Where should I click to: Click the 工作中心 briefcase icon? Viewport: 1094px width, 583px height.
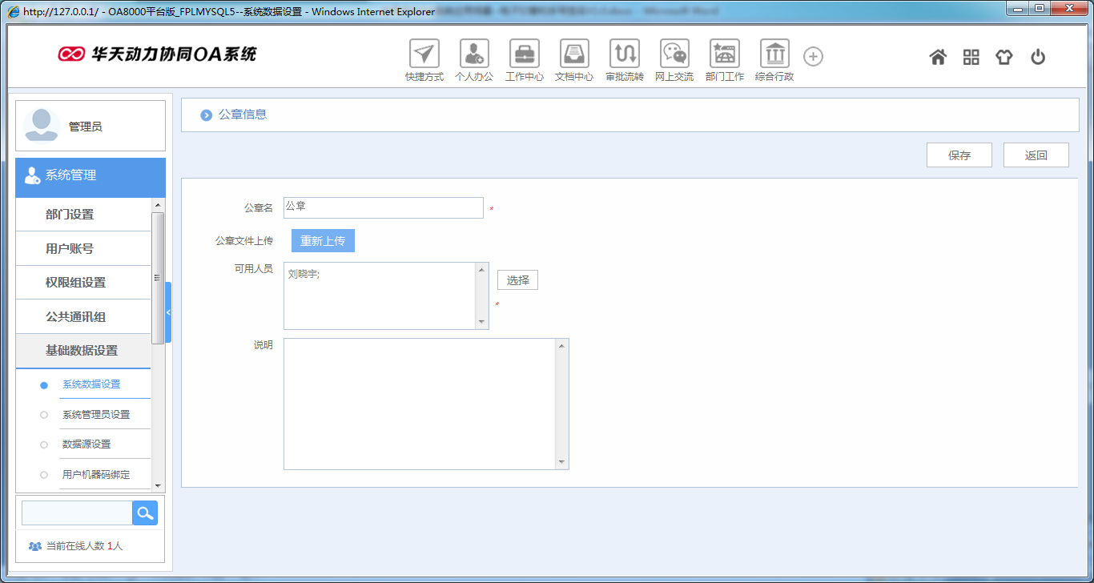click(x=525, y=54)
